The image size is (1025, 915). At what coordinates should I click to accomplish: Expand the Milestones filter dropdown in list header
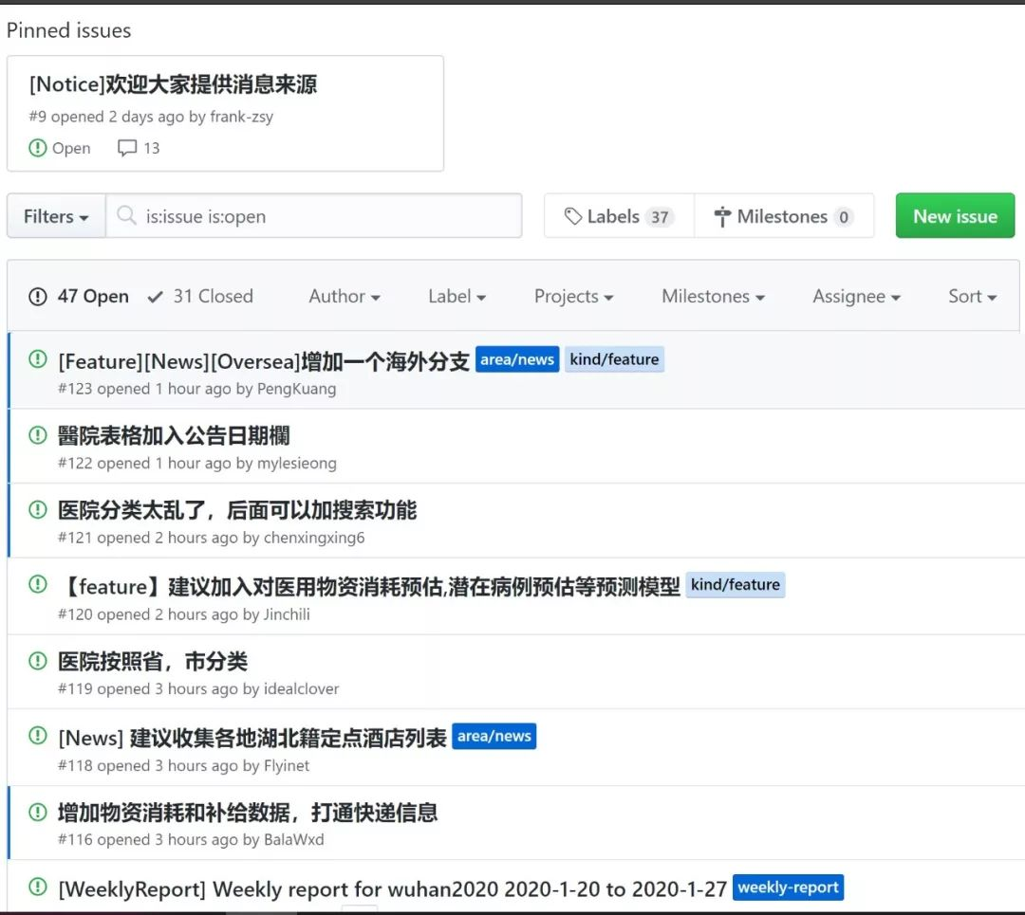pos(713,297)
